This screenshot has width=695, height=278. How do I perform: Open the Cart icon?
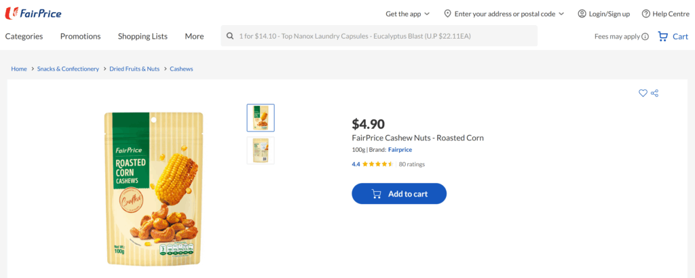pos(662,37)
